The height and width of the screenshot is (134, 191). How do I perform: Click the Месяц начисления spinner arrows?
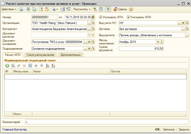pyautogui.click(x=161, y=42)
